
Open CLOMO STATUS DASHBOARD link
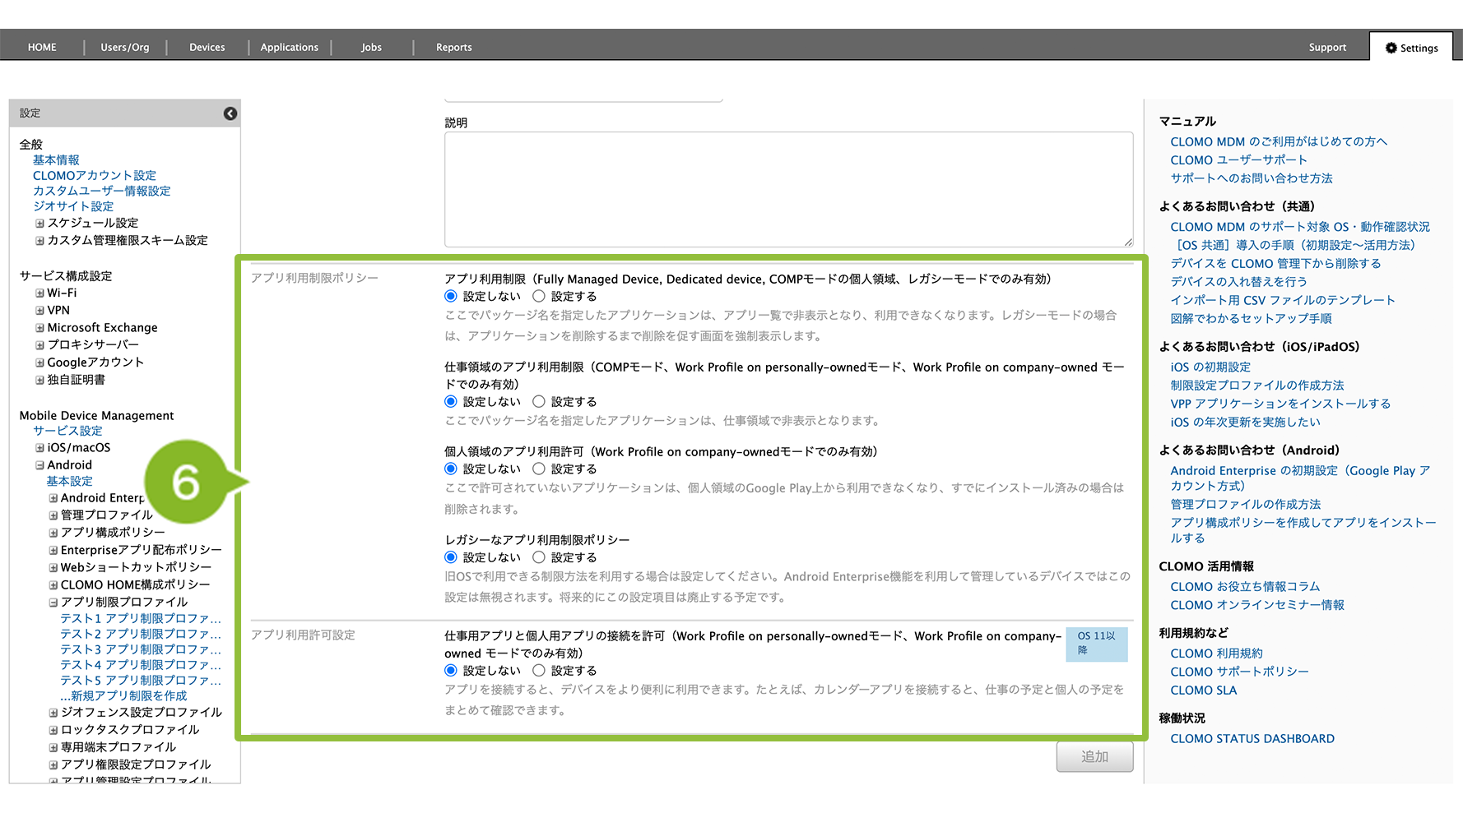click(x=1252, y=739)
